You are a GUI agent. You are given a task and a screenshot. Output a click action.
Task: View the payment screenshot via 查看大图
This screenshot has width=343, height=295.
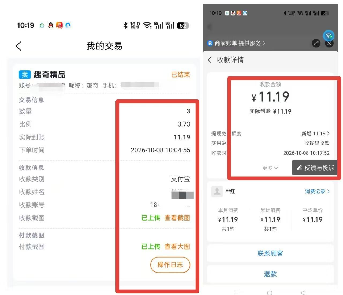coord(177,246)
